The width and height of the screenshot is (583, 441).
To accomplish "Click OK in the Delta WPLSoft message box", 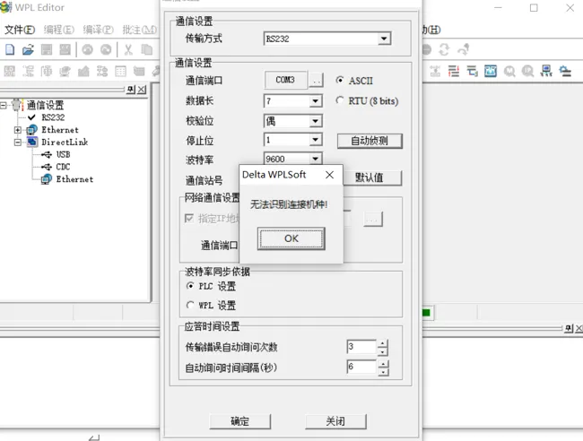I will point(291,238).
